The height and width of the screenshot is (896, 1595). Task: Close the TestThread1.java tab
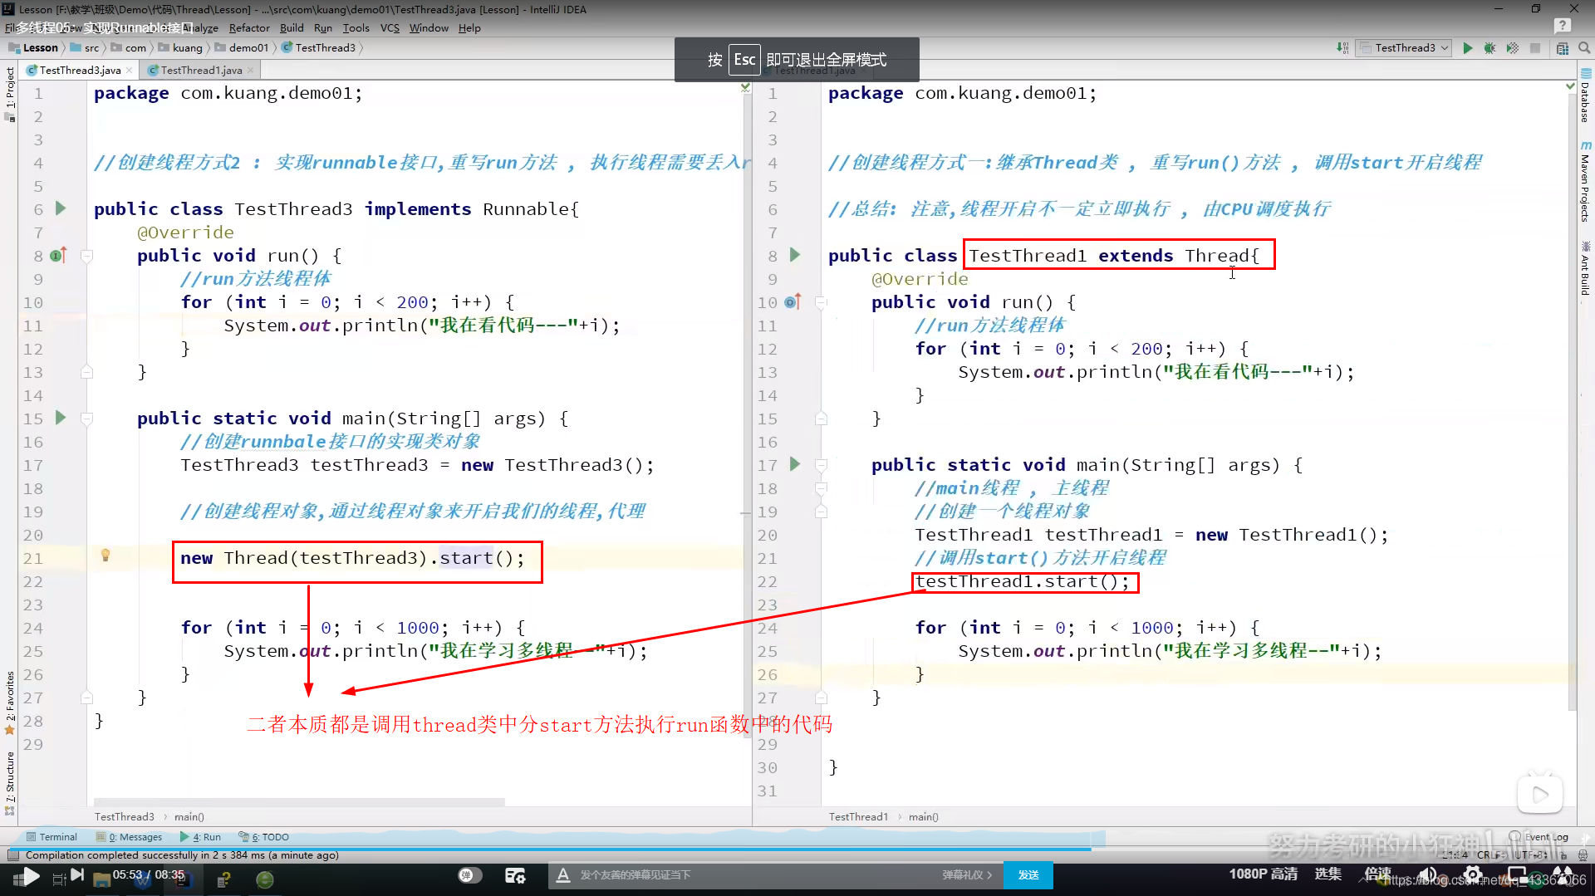click(x=251, y=71)
